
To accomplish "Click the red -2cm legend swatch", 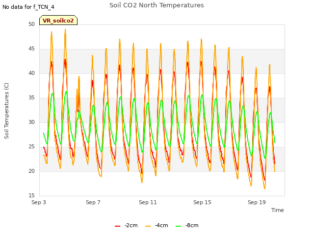I will (x=118, y=226).
